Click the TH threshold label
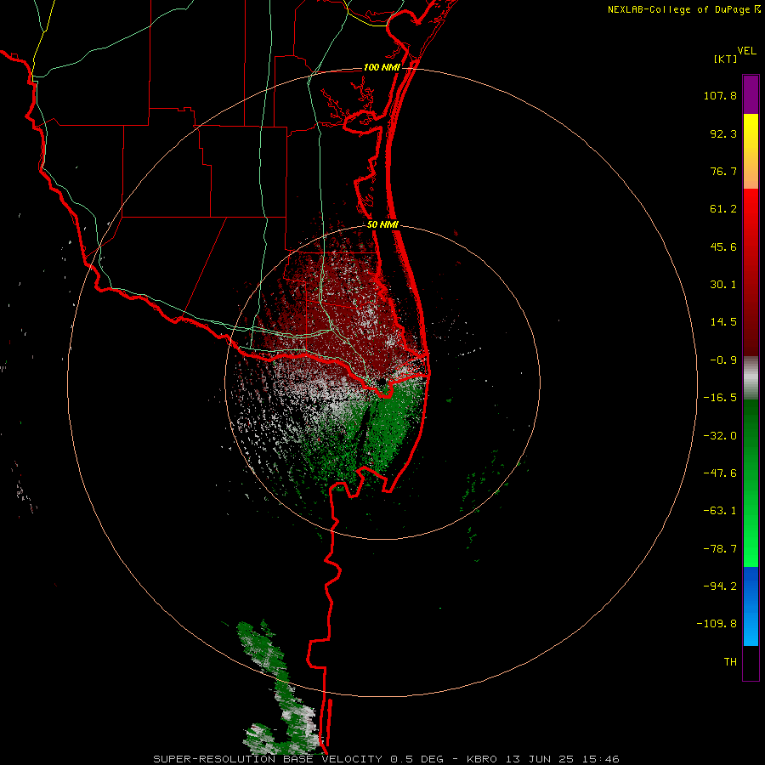This screenshot has height=765, width=765. 730,662
